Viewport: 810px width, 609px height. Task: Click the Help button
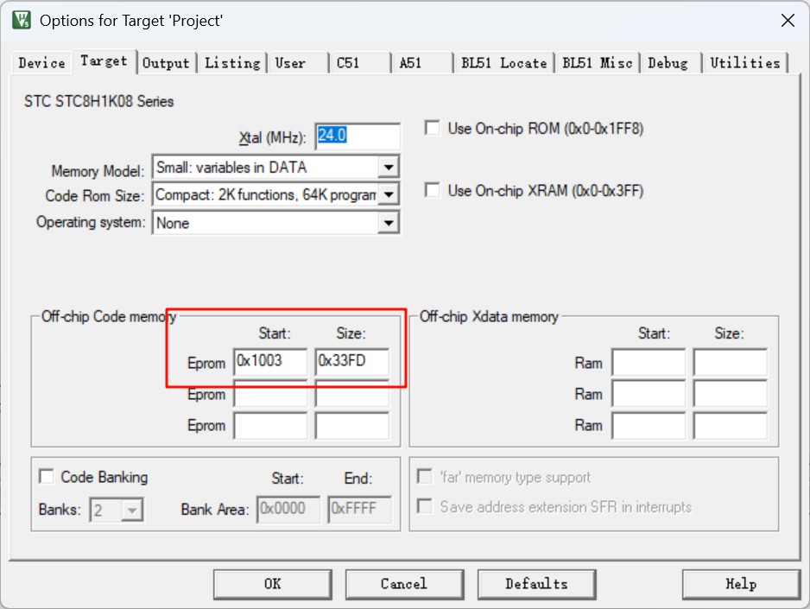pyautogui.click(x=740, y=584)
